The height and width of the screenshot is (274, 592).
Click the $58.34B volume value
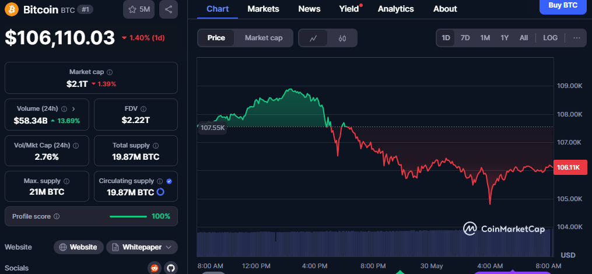[31, 121]
